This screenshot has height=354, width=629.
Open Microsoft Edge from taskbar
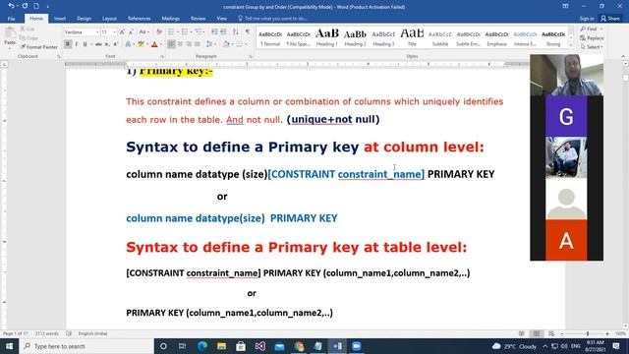[202, 346]
